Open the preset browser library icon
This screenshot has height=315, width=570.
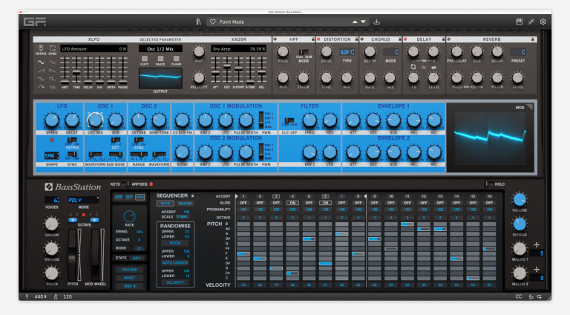tap(198, 22)
